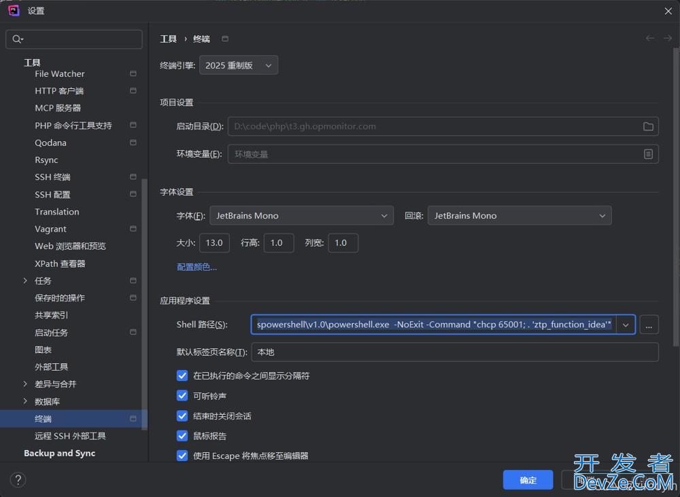
Task: Click the settings panel vertical scrollbar
Action: pyautogui.click(x=676, y=197)
